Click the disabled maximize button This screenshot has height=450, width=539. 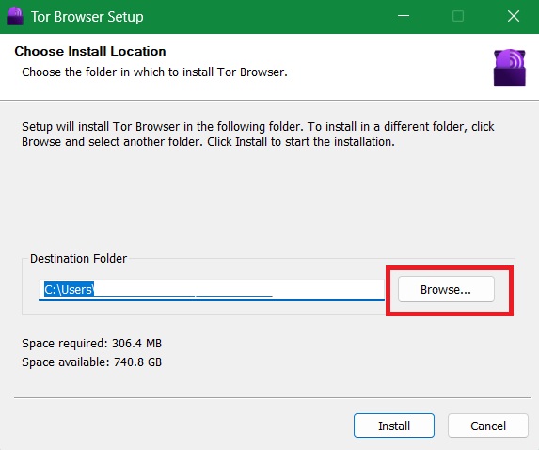point(458,16)
